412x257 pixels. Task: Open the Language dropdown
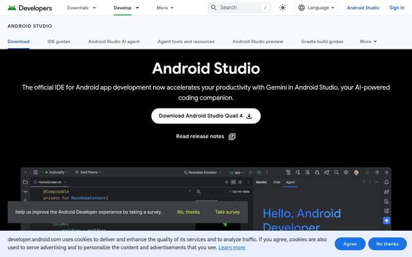tap(316, 8)
